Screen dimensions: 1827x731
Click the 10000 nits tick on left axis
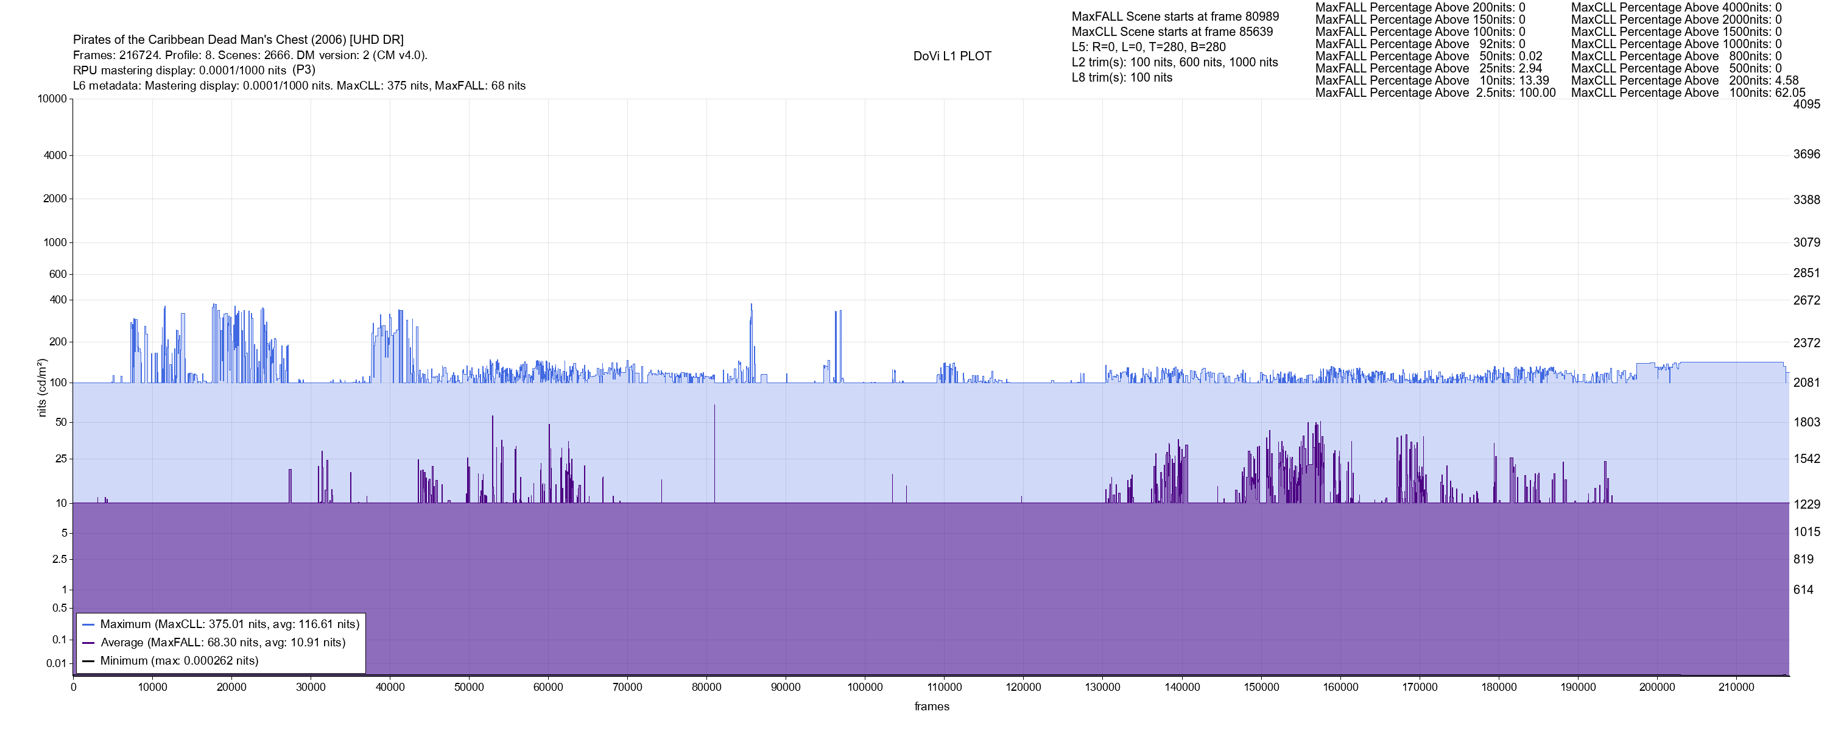pyautogui.click(x=52, y=99)
